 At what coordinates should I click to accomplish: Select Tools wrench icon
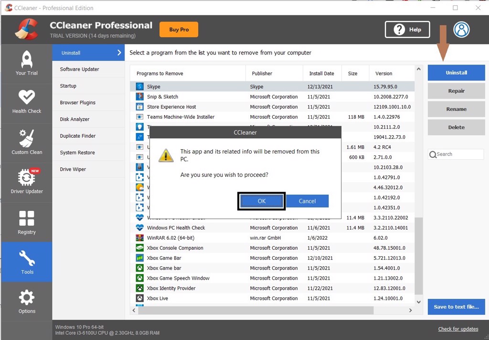point(27,258)
